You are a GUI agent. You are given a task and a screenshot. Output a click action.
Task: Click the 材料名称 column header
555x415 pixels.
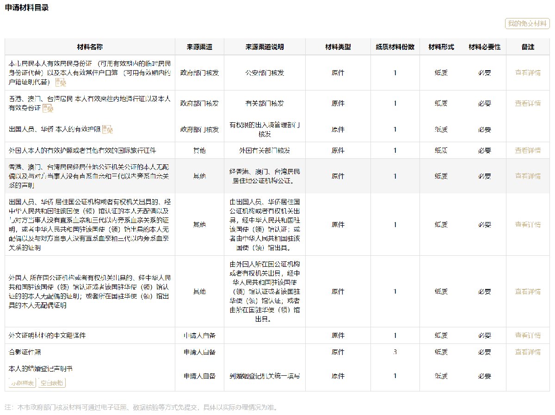(x=90, y=47)
